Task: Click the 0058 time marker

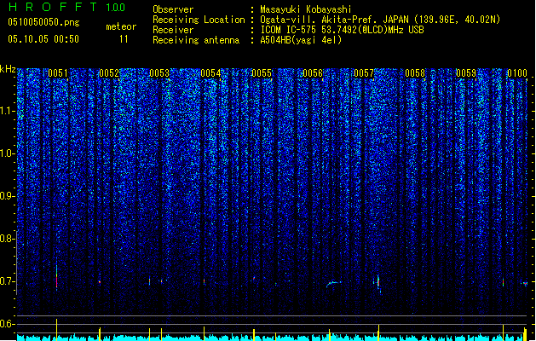Action: click(415, 73)
